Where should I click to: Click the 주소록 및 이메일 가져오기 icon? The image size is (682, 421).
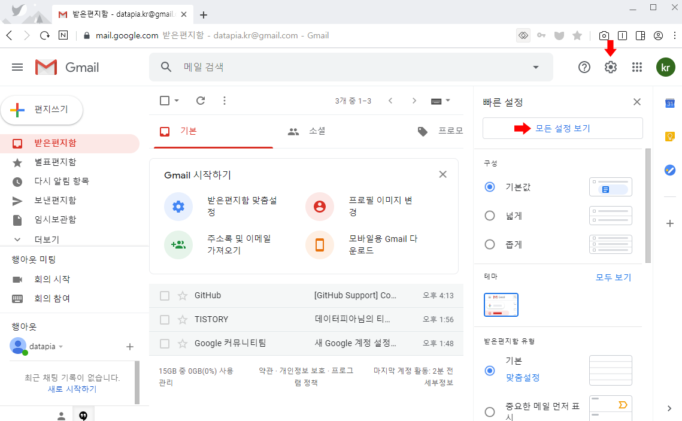coord(178,245)
